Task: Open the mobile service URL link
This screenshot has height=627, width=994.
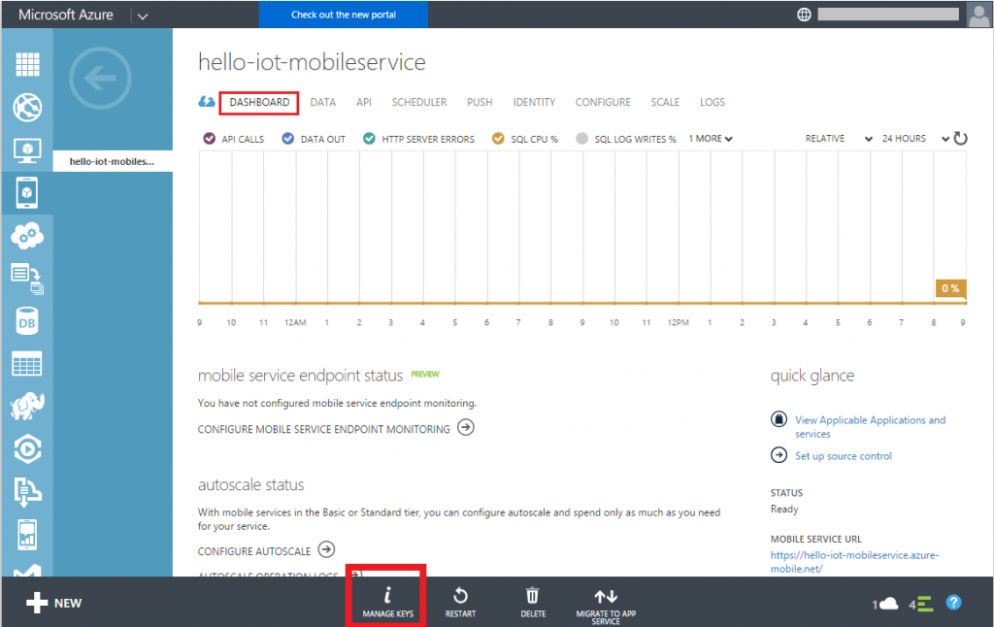Action: click(x=854, y=562)
